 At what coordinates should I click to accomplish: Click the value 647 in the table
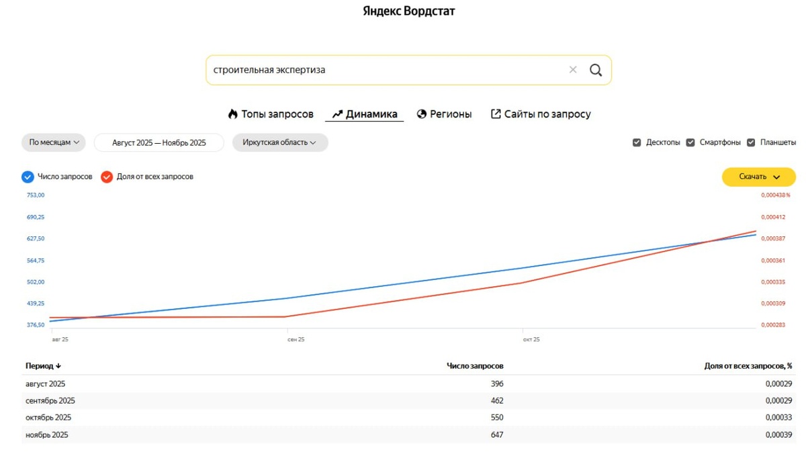pos(496,435)
